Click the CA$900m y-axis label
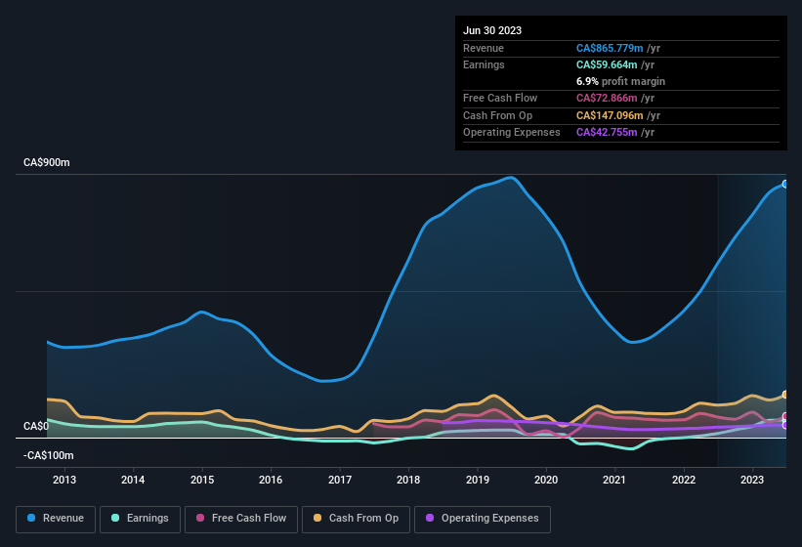This screenshot has width=802, height=547. point(47,162)
